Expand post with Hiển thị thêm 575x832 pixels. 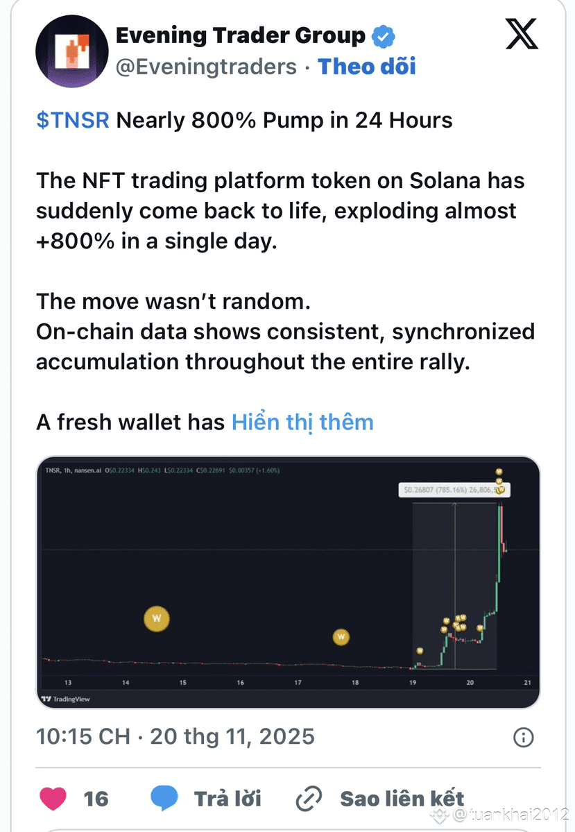pyautogui.click(x=302, y=422)
